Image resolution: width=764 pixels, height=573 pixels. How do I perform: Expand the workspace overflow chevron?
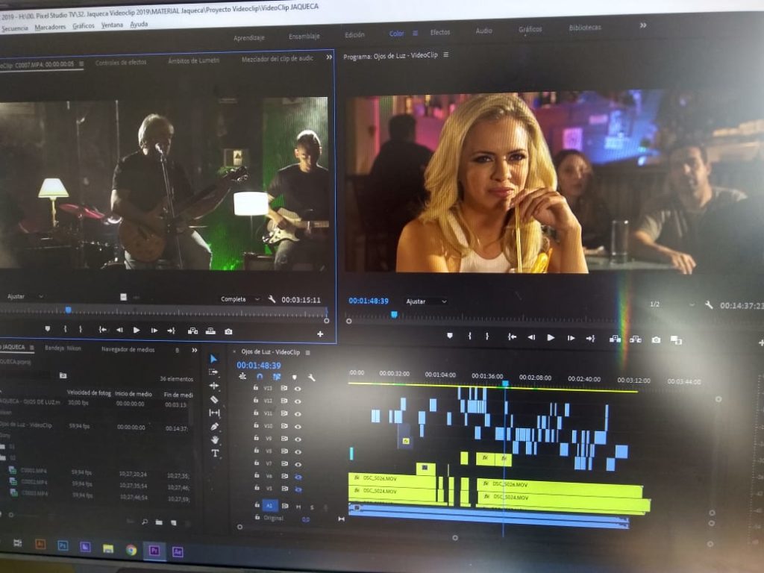coord(643,26)
